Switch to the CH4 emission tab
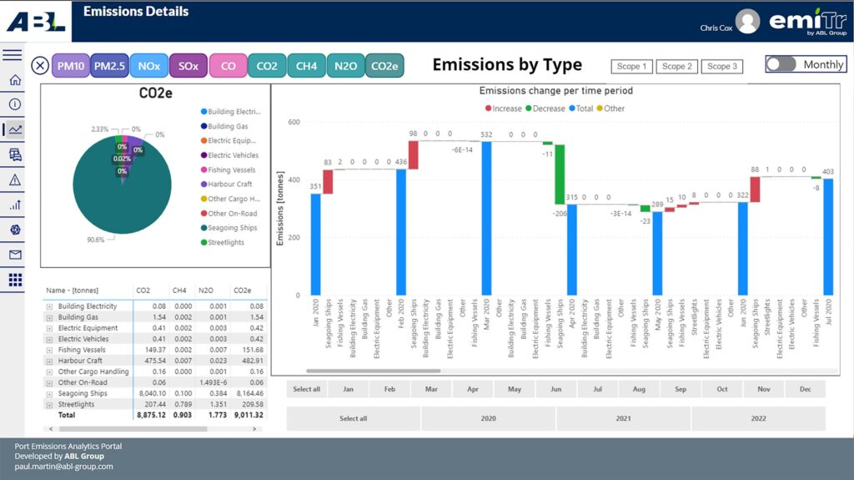This screenshot has width=854, height=480. pos(306,66)
